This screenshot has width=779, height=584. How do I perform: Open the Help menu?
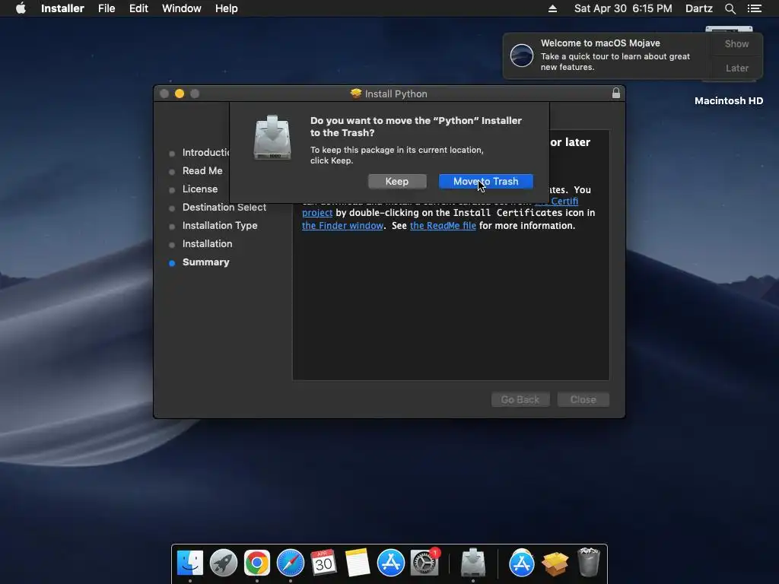[x=226, y=8]
